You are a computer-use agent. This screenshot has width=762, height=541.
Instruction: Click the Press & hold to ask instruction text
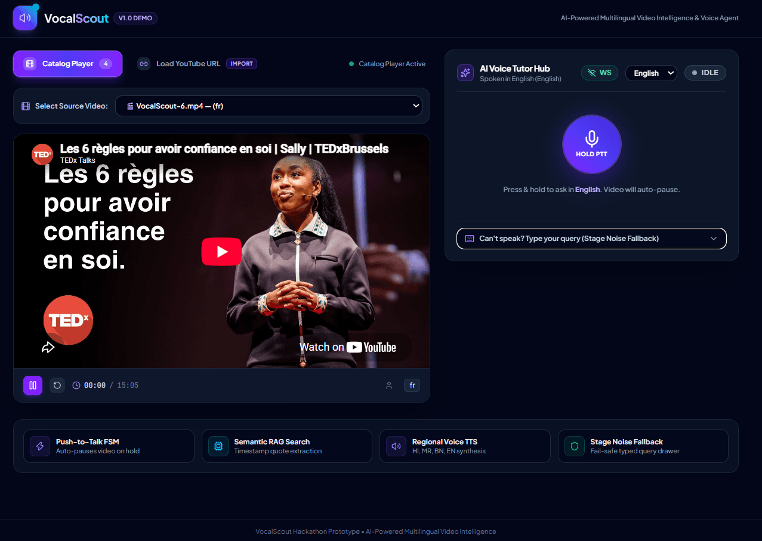pyautogui.click(x=591, y=190)
